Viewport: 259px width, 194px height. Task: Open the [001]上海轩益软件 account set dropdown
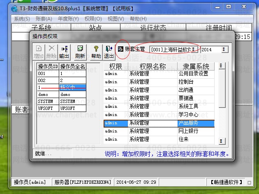[x=194, y=49]
